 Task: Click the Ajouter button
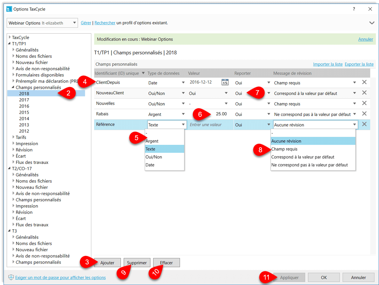click(107, 263)
